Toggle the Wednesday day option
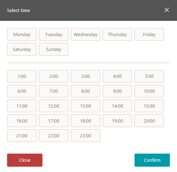Viewport: 177px width, 172px height. tap(85, 34)
